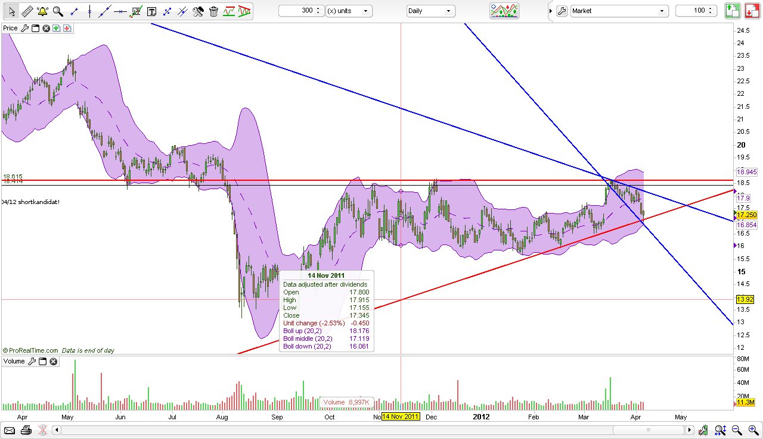Change the Daily timeframe dropdown
This screenshot has height=439, width=763.
[x=430, y=10]
